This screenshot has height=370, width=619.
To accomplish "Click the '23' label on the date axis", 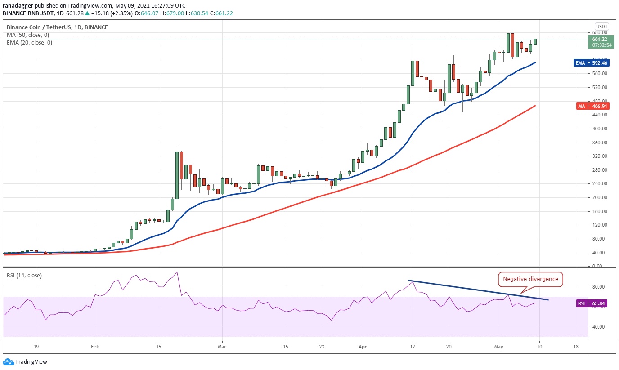I will point(322,347).
